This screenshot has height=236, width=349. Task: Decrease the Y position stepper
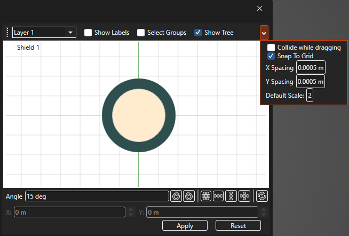(264, 215)
